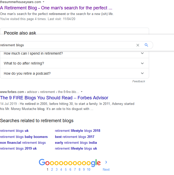
Task: Search related "retirement lifestyle blogs uk"
Action: pyautogui.click(x=76, y=149)
